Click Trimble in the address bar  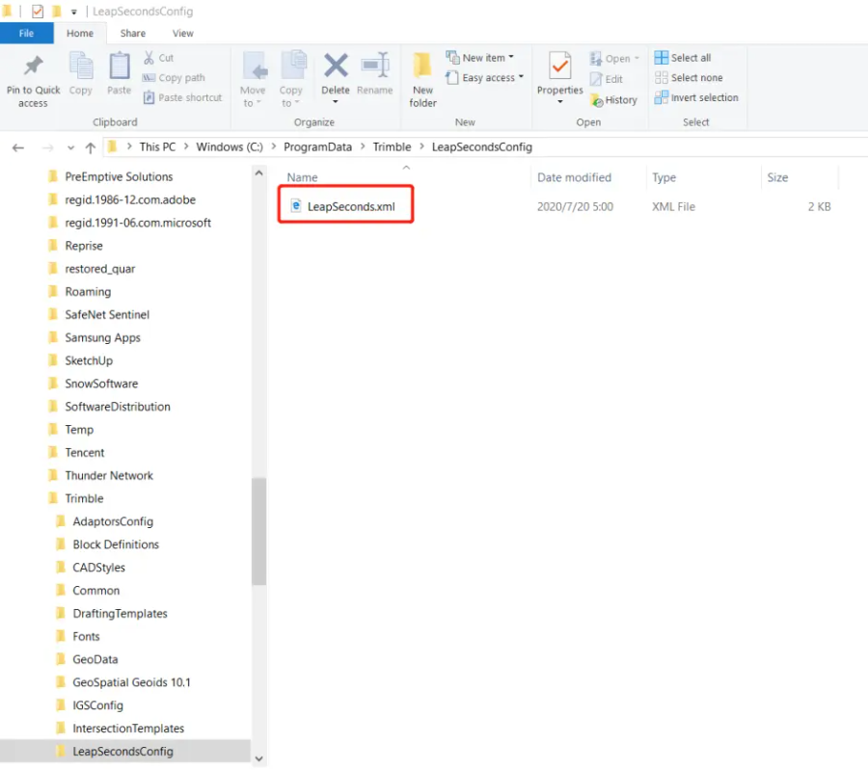(x=392, y=146)
